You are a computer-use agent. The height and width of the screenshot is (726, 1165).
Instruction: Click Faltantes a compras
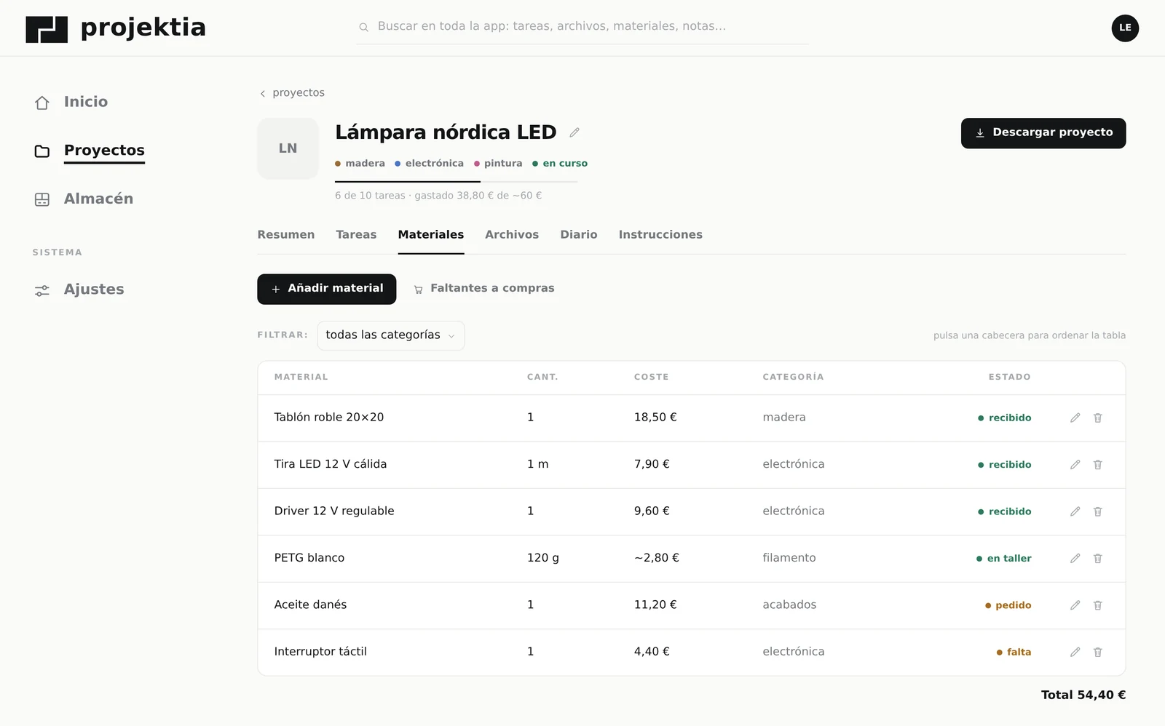(x=484, y=289)
